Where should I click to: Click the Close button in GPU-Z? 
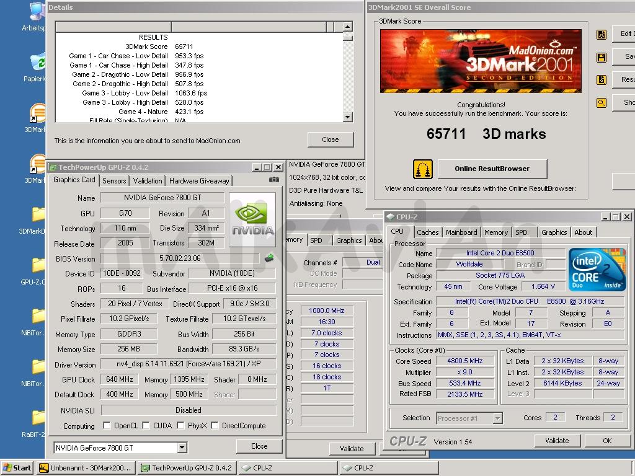click(259, 446)
